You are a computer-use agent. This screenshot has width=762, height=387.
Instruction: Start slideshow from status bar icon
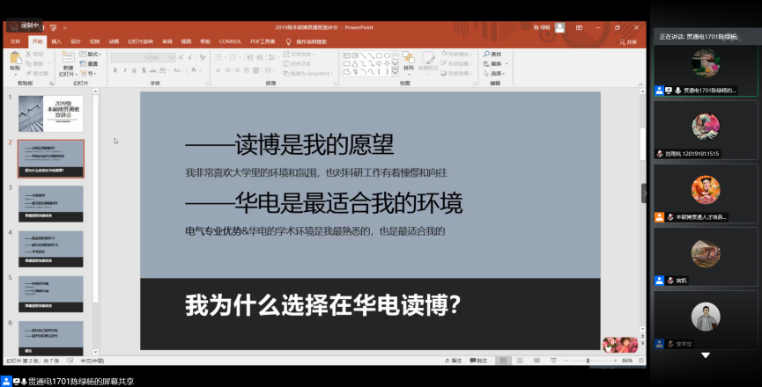click(x=551, y=361)
